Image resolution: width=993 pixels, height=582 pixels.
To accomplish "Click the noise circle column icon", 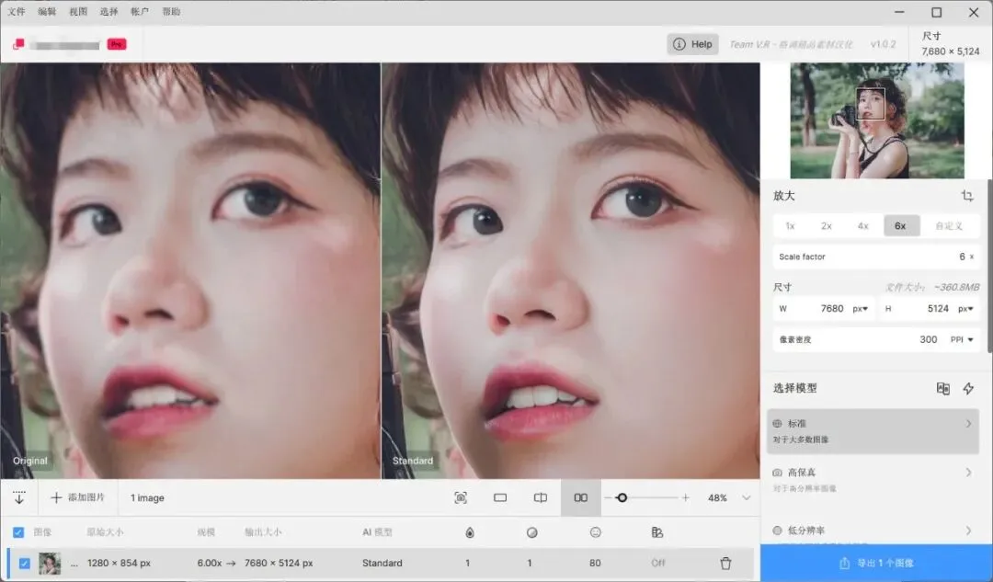I will point(532,532).
